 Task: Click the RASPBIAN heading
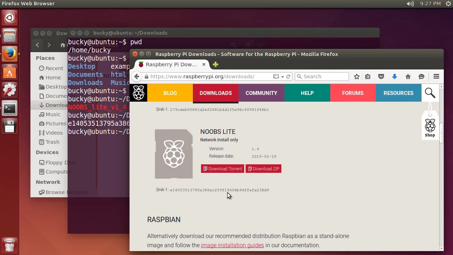(164, 220)
